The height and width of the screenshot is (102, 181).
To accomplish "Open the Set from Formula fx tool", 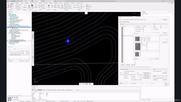I will pyautogui.click(x=62, y=6).
